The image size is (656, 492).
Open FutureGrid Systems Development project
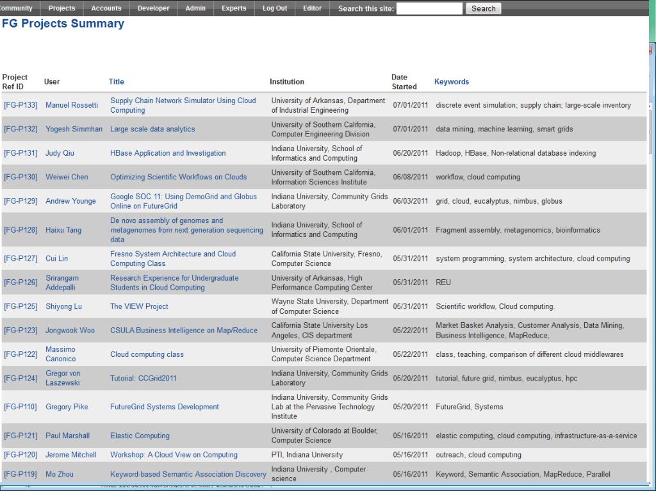tap(165, 407)
